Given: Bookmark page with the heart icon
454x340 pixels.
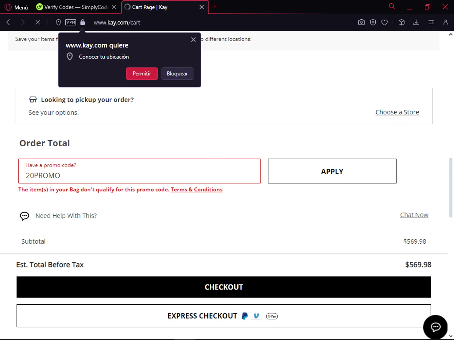Looking at the screenshot, I should pos(385,22).
